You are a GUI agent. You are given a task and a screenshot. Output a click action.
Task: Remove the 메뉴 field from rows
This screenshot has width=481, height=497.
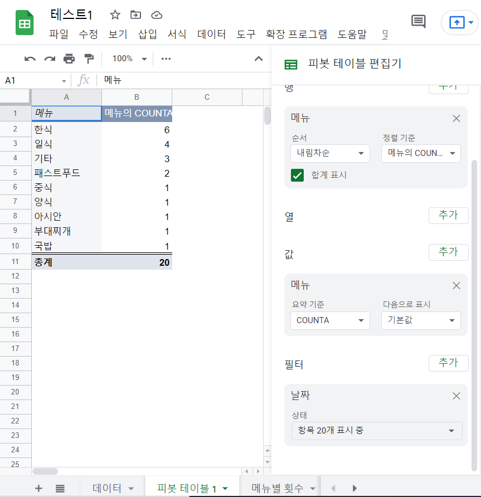(456, 119)
